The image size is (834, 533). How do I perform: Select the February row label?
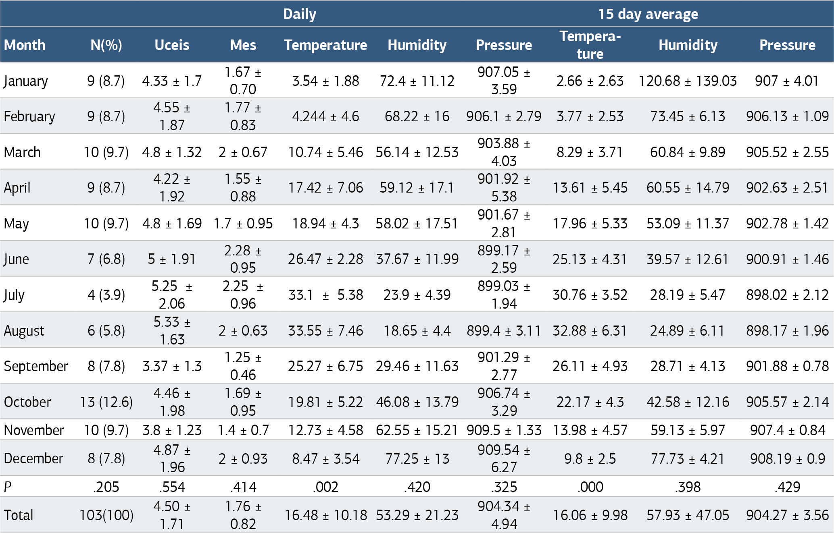point(29,116)
